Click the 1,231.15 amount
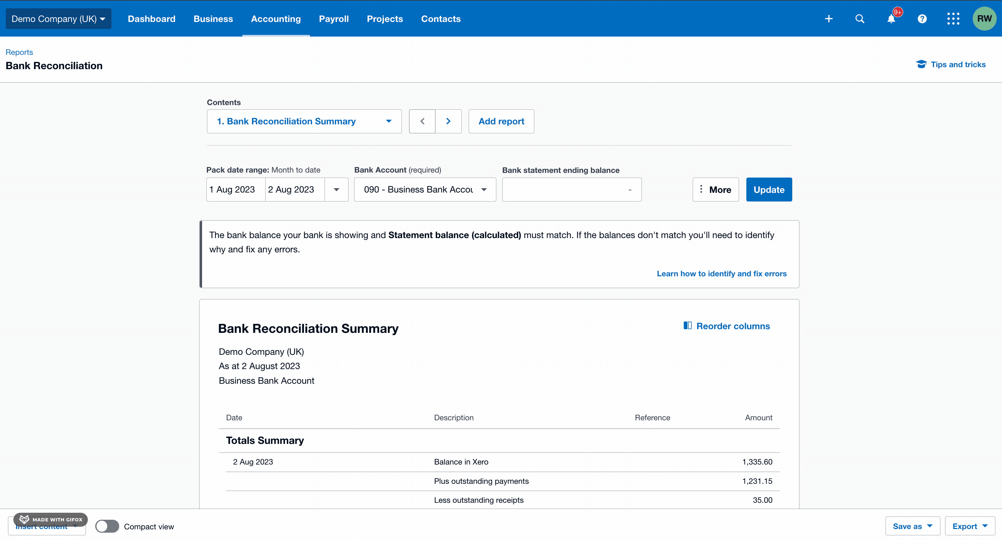This screenshot has height=540, width=1002. coord(757,481)
